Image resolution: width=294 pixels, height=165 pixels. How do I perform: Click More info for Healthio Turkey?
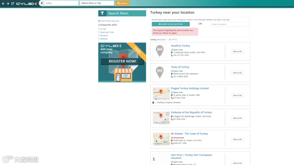point(237,52)
